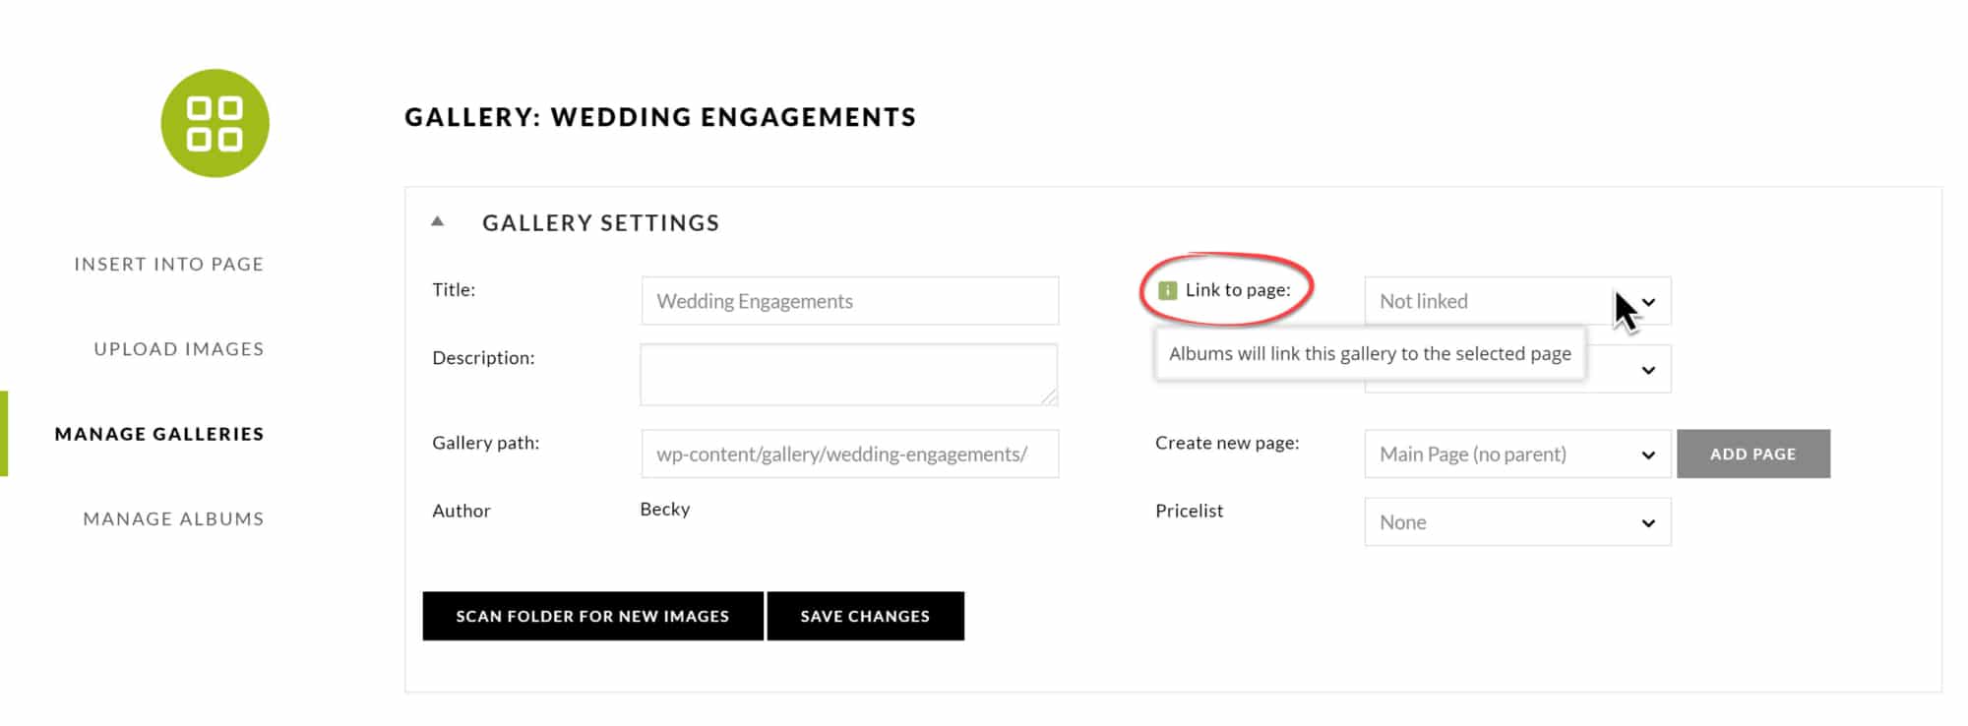Open the Insert Into Page section
This screenshot has height=726, width=1968.
168,264
